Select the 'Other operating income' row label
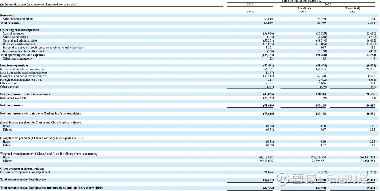 [x=18, y=58]
